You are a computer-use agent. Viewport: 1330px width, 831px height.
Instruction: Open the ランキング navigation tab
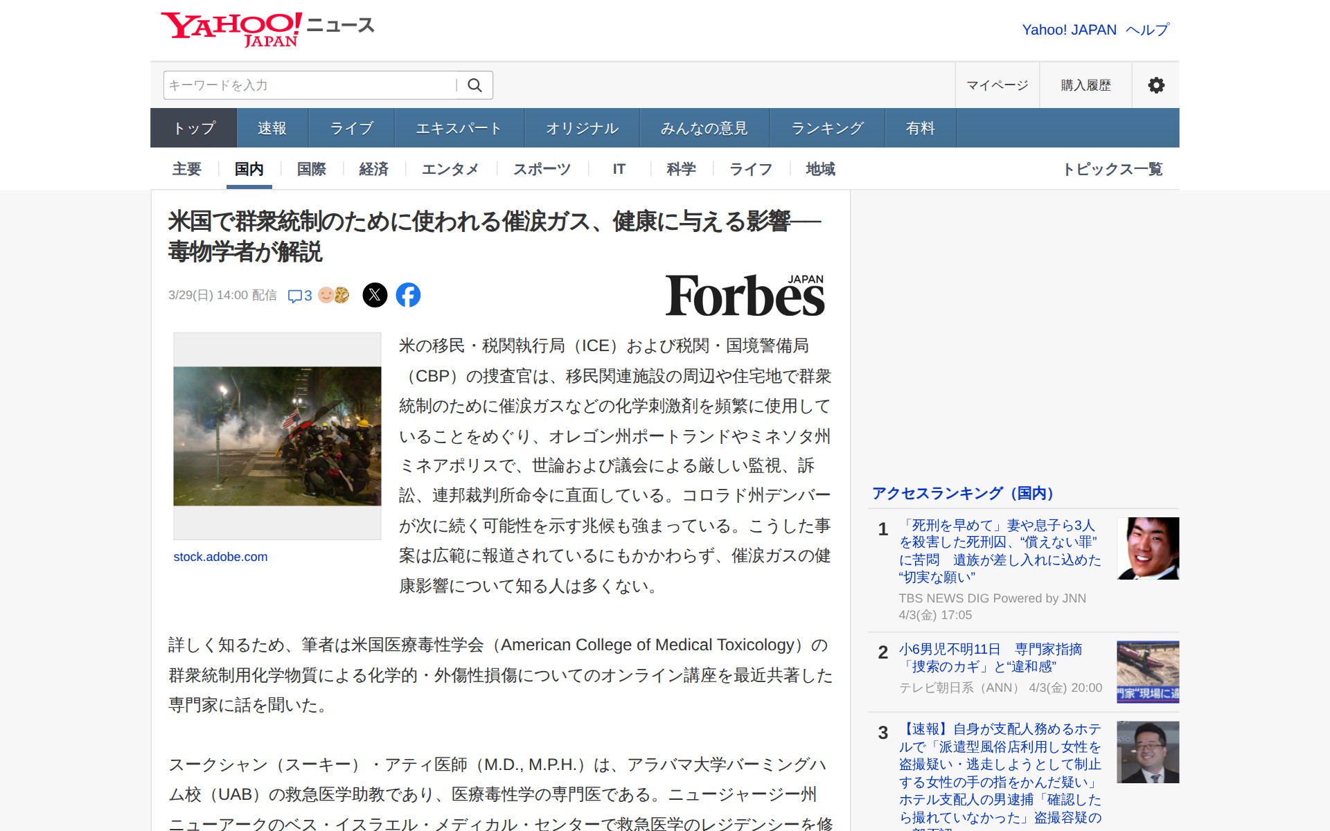click(x=827, y=128)
